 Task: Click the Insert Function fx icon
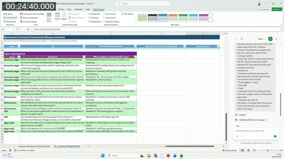coord(28,29)
